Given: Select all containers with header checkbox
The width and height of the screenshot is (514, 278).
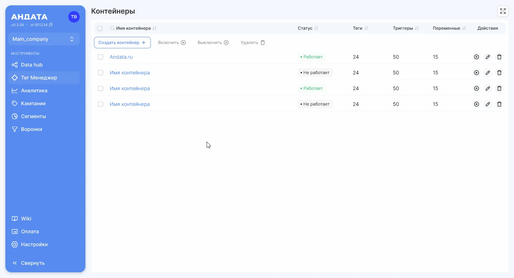Looking at the screenshot, I should pos(100,28).
